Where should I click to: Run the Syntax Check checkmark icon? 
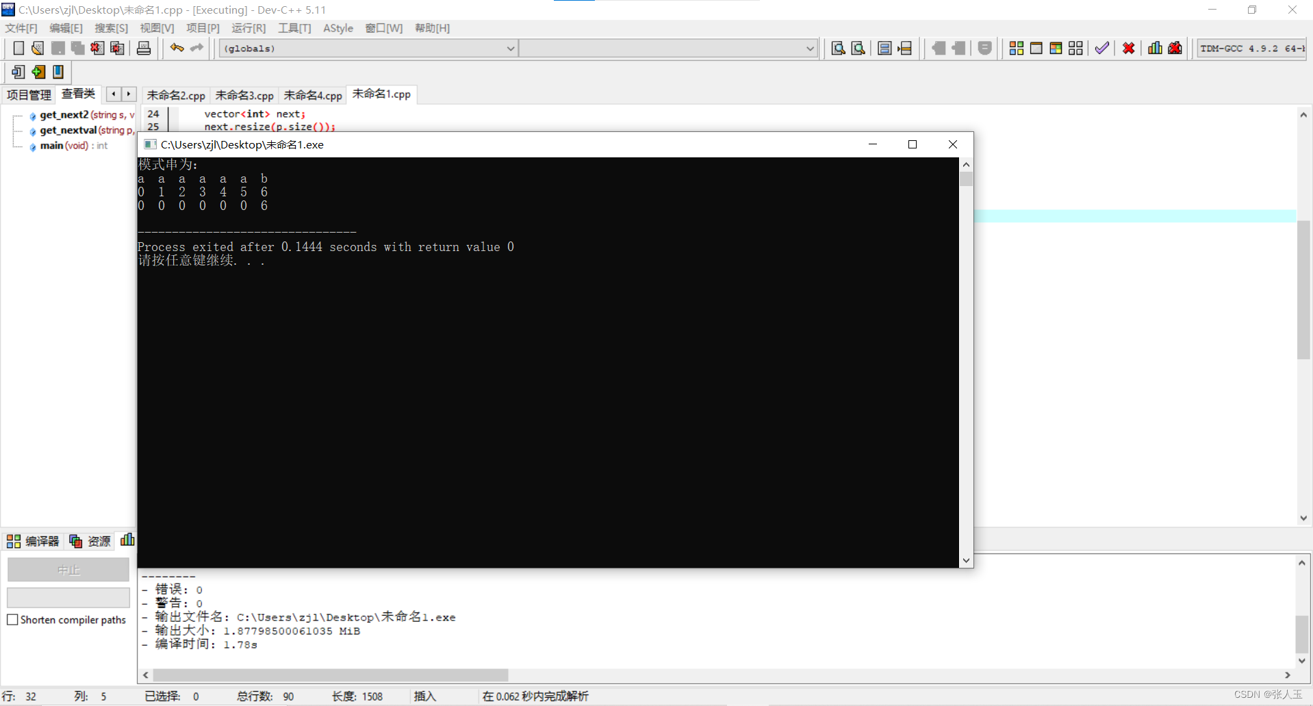(x=1101, y=48)
